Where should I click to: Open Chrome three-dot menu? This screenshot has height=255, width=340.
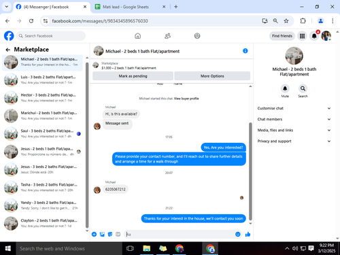click(333, 21)
